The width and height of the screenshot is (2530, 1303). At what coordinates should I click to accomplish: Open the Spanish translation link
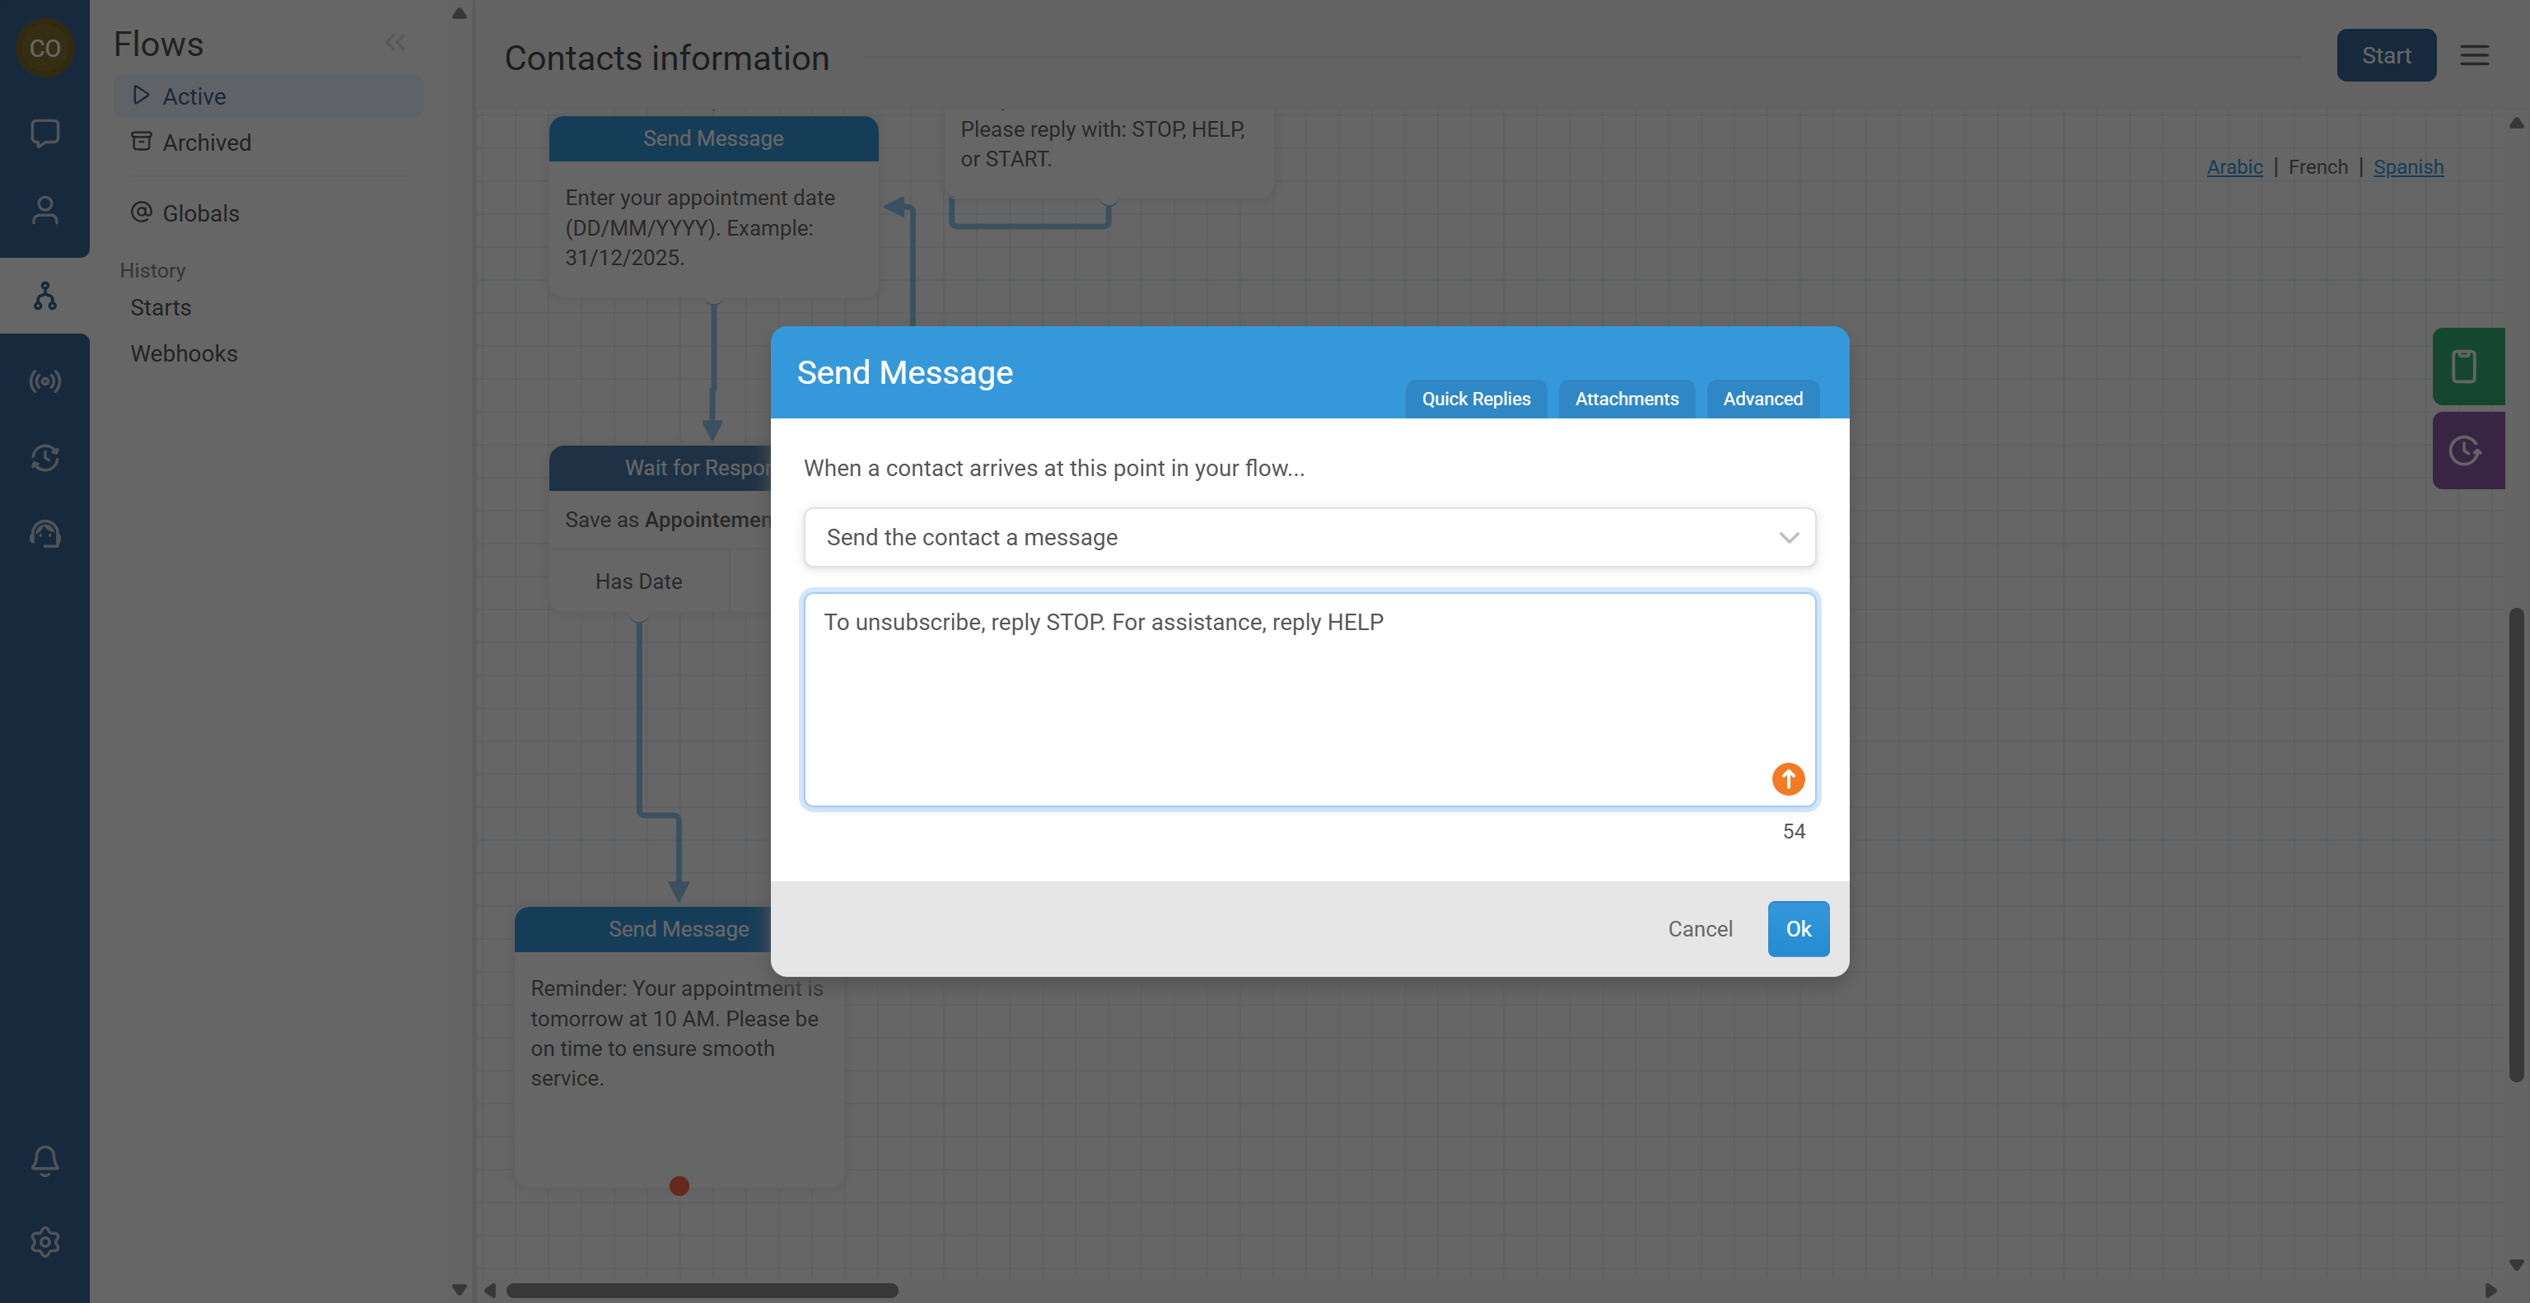[x=2408, y=167]
